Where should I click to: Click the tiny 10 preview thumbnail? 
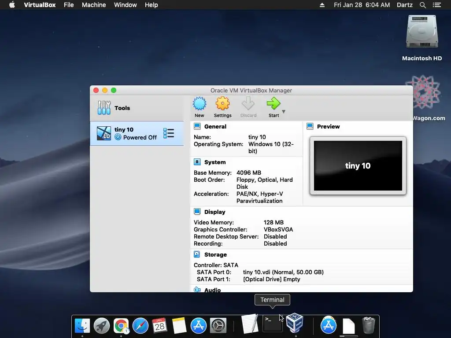coord(358,165)
